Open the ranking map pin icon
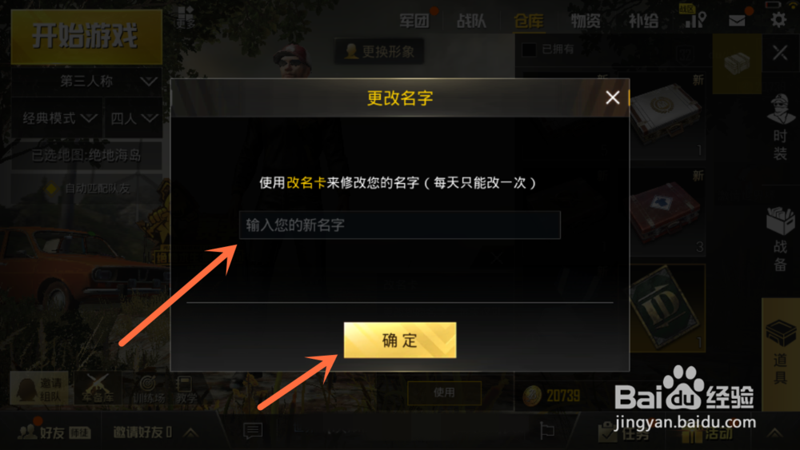Viewport: 800px width, 450px height. coord(694,19)
